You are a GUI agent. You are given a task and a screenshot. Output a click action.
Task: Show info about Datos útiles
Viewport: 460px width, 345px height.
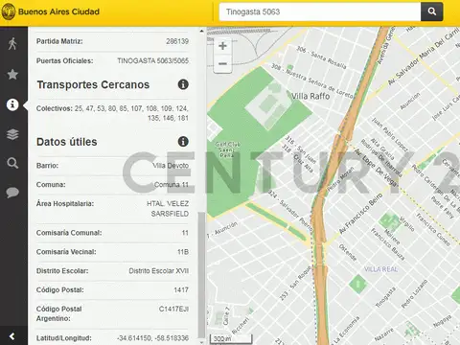pos(183,142)
